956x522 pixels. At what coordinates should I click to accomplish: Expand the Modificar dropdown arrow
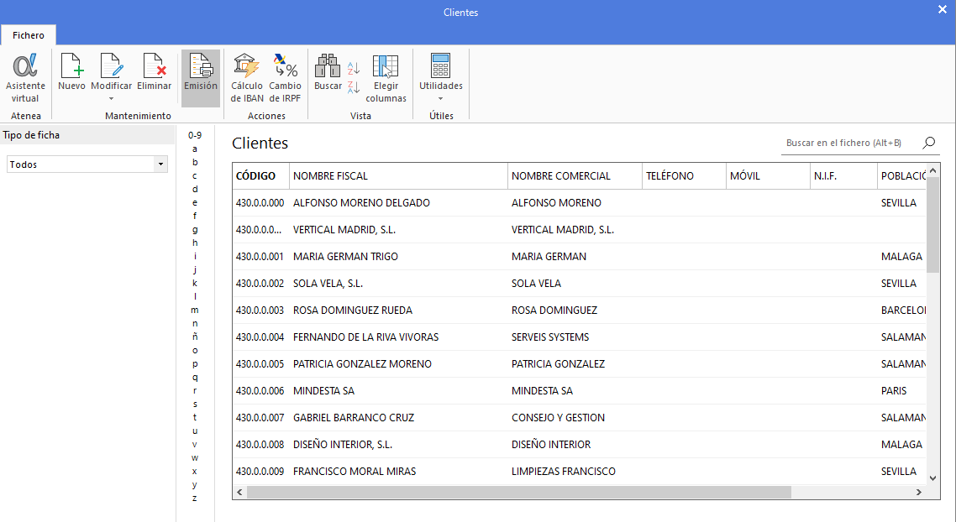[x=112, y=99]
